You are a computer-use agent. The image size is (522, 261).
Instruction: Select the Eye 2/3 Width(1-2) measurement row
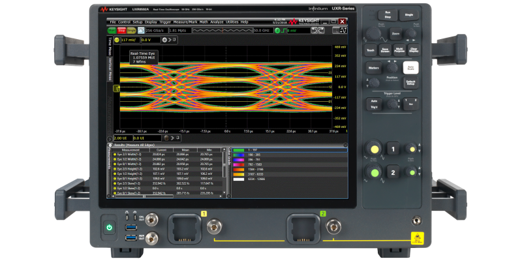(168, 155)
